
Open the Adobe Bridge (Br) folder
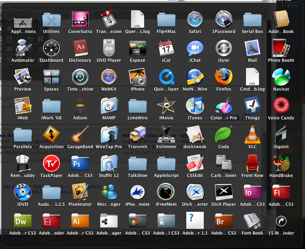224,221
